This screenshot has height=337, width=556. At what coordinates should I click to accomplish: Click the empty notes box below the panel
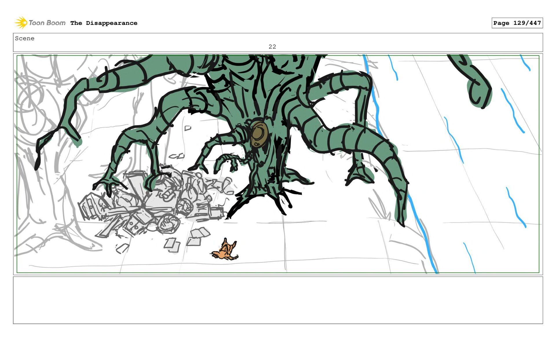(x=278, y=300)
